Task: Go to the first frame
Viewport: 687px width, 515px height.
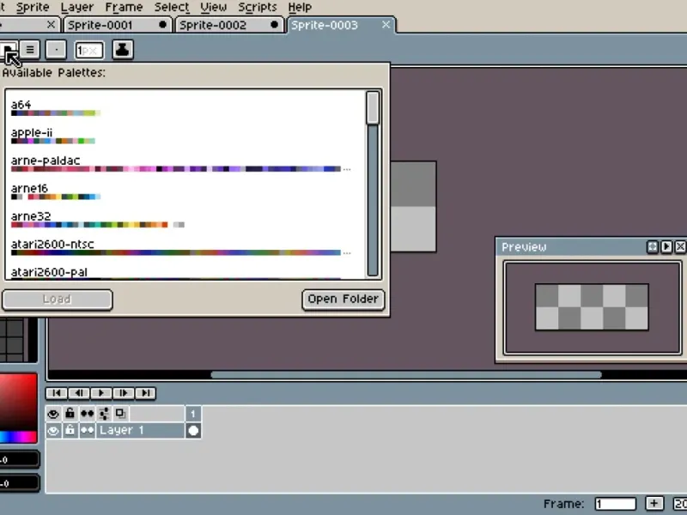Action: tap(57, 393)
